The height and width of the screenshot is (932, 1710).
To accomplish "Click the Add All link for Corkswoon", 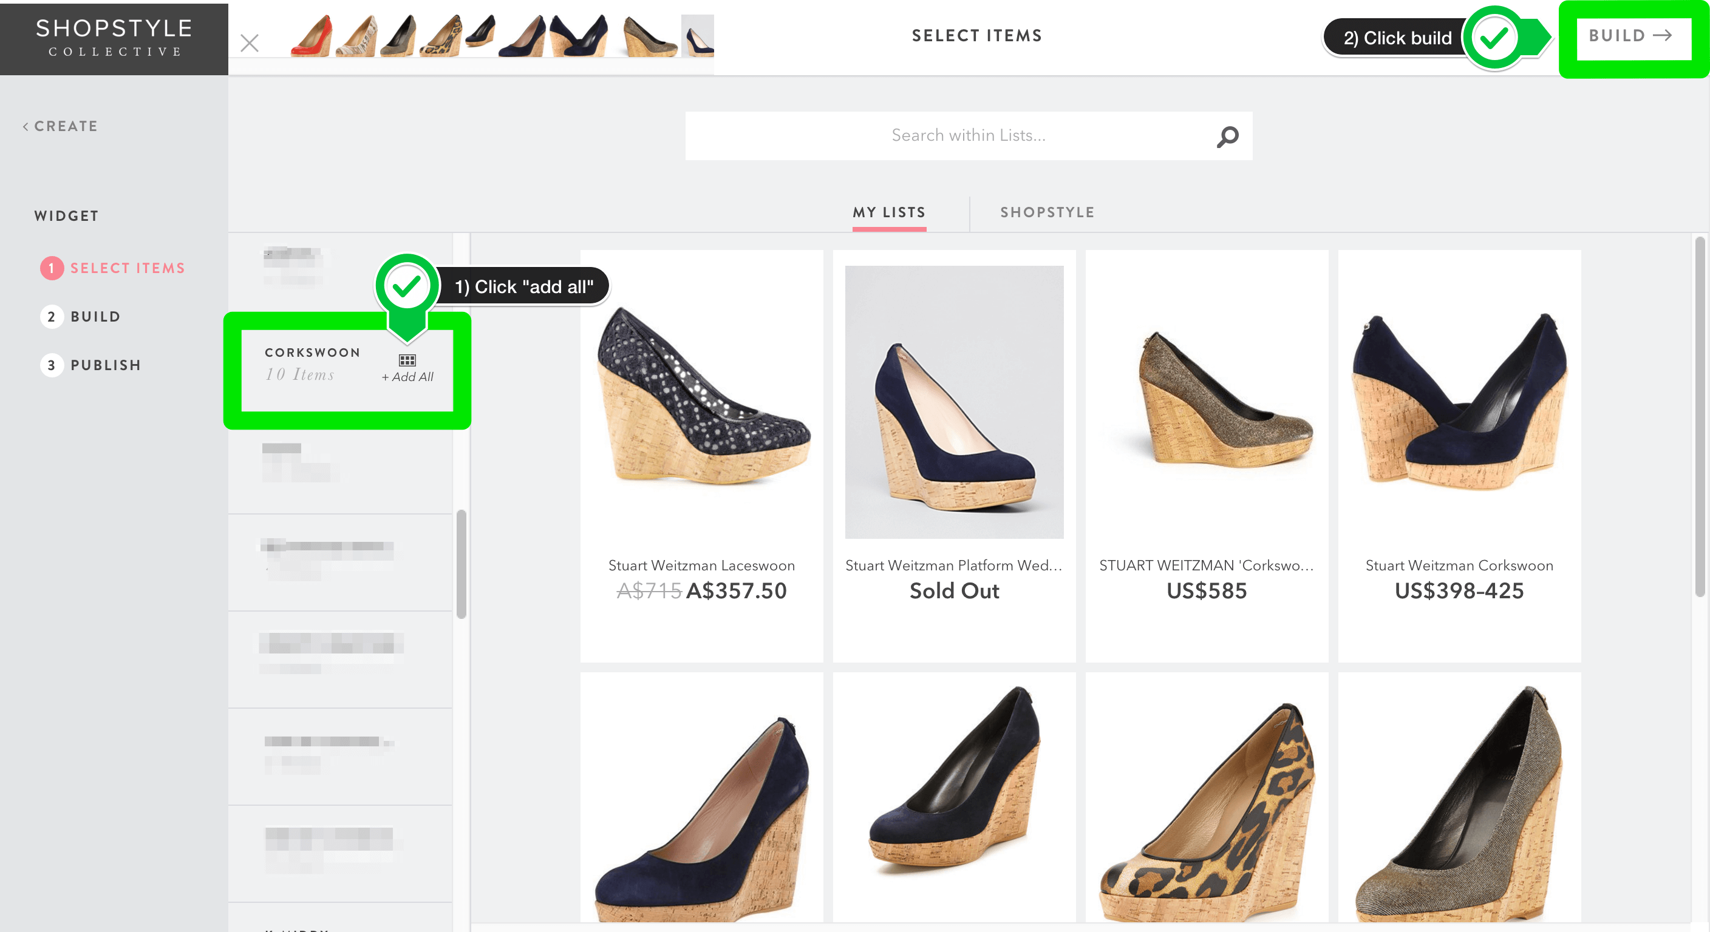I will coord(407,377).
